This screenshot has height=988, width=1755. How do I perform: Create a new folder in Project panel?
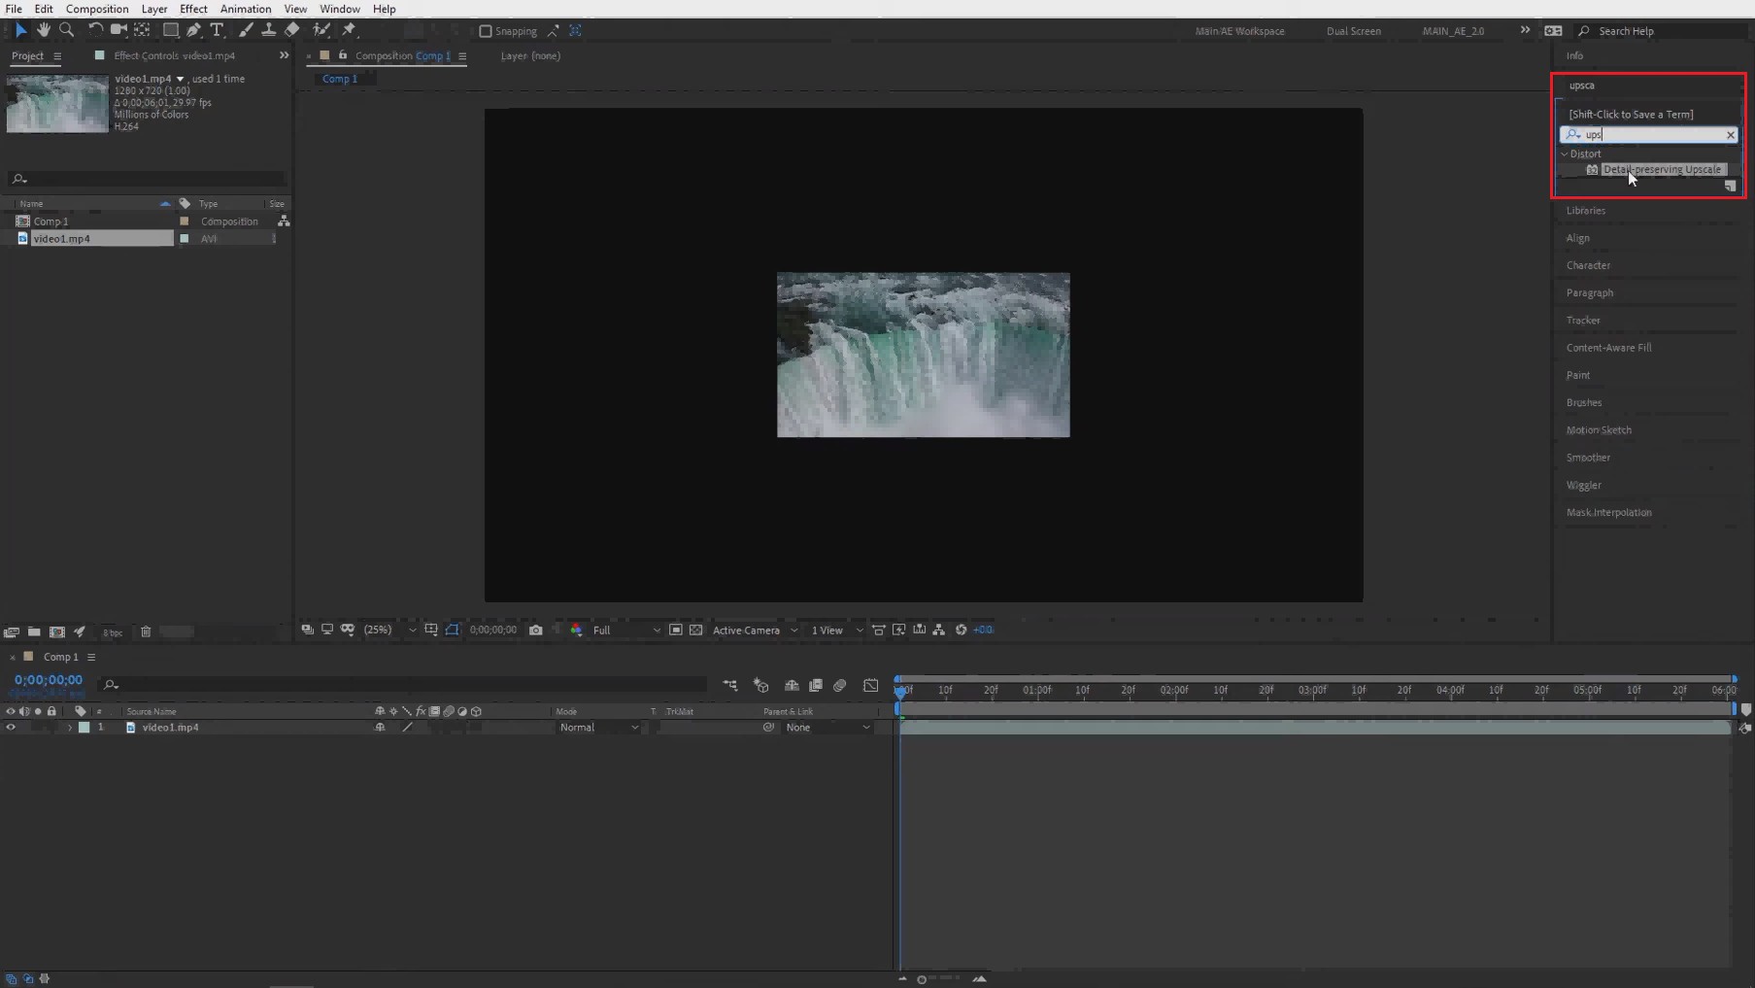(34, 631)
